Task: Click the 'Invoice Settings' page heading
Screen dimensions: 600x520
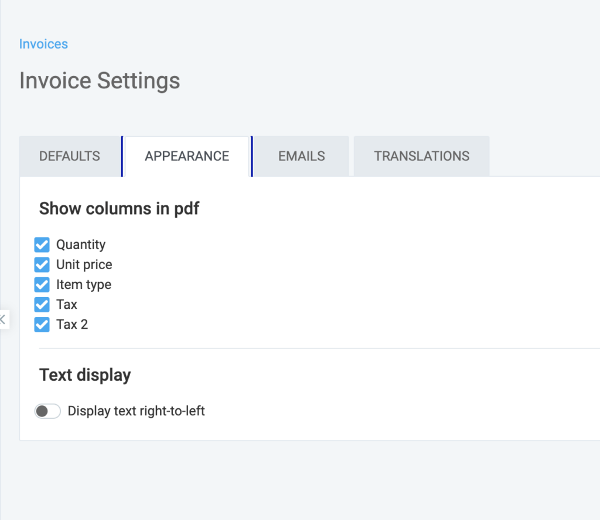Action: [x=100, y=81]
